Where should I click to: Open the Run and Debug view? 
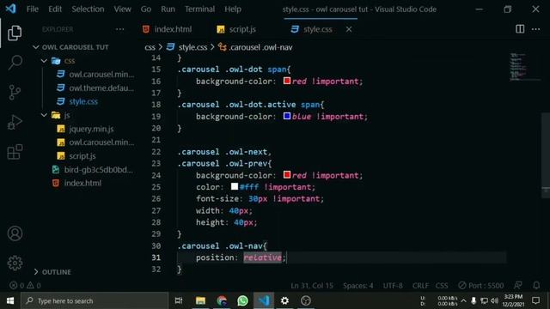click(15, 122)
